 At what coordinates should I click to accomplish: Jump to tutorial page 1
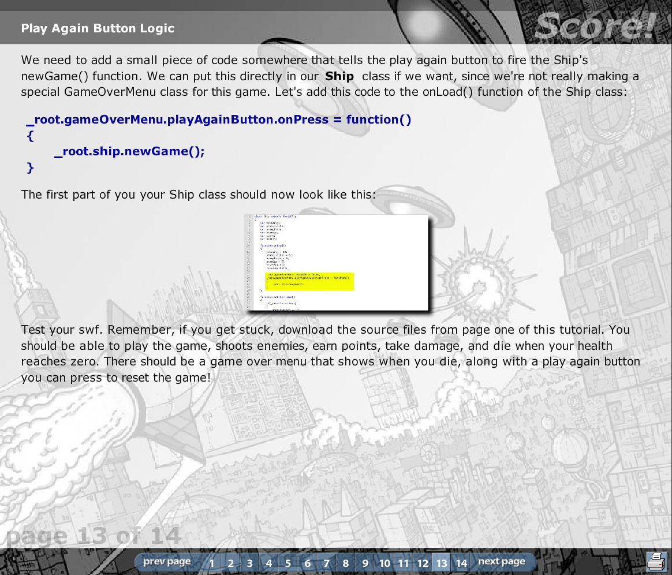[x=211, y=563]
